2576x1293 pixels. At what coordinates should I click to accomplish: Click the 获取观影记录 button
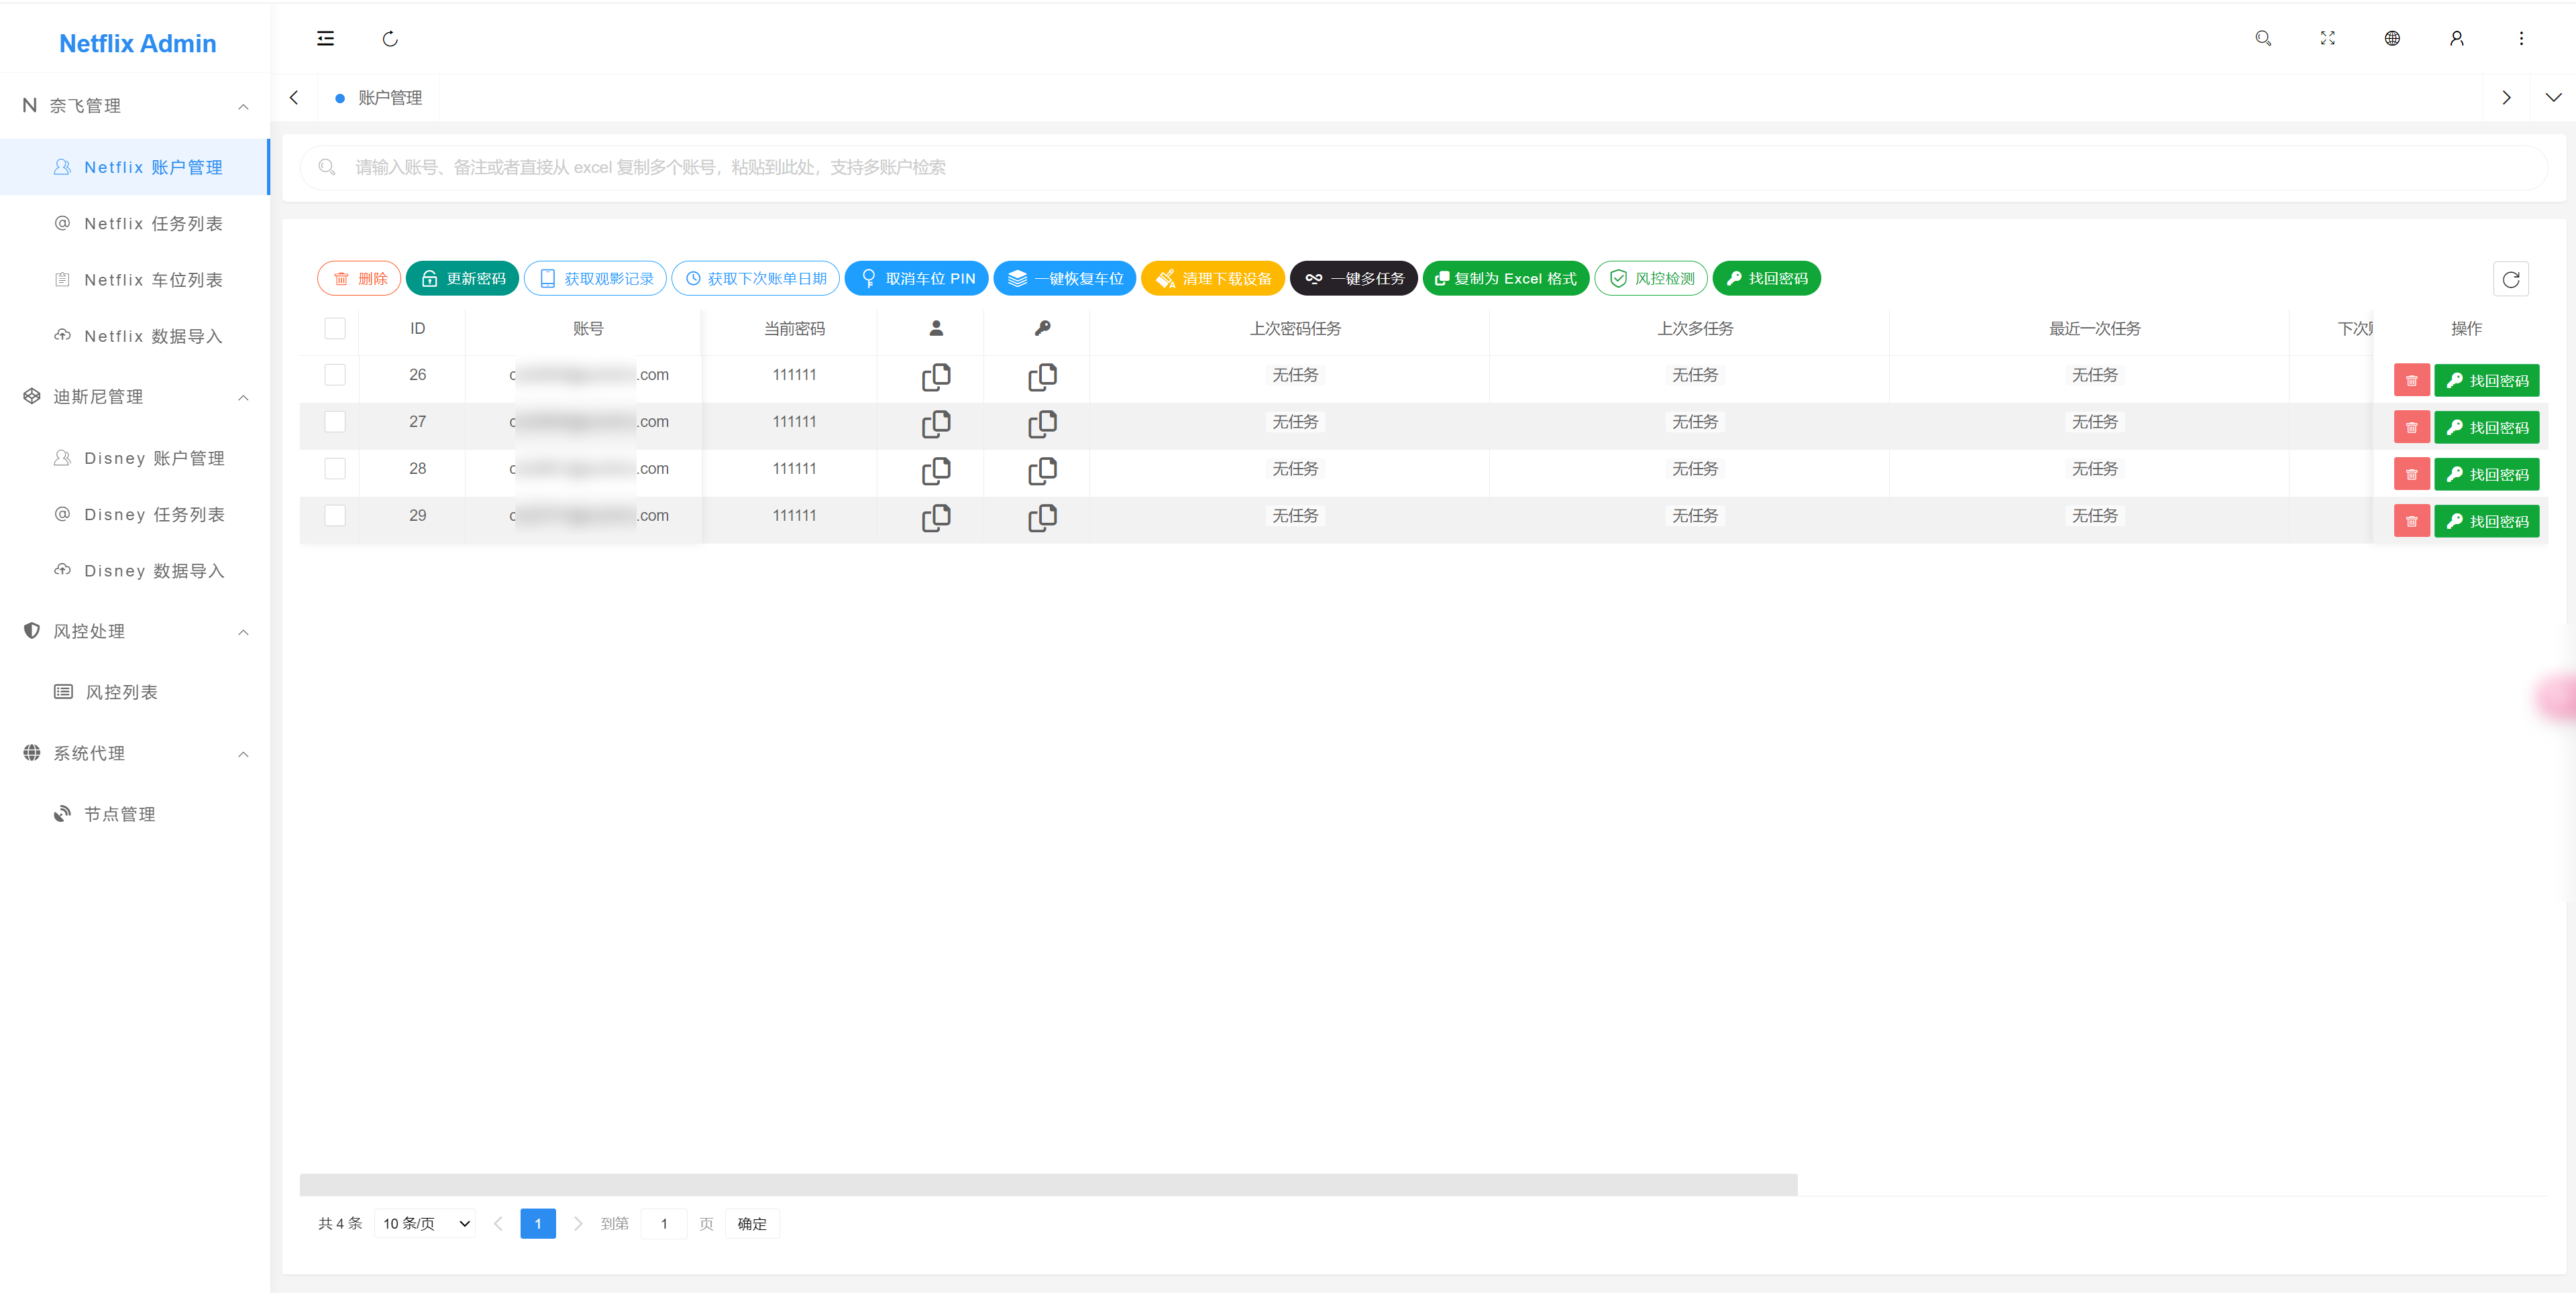[x=595, y=279]
